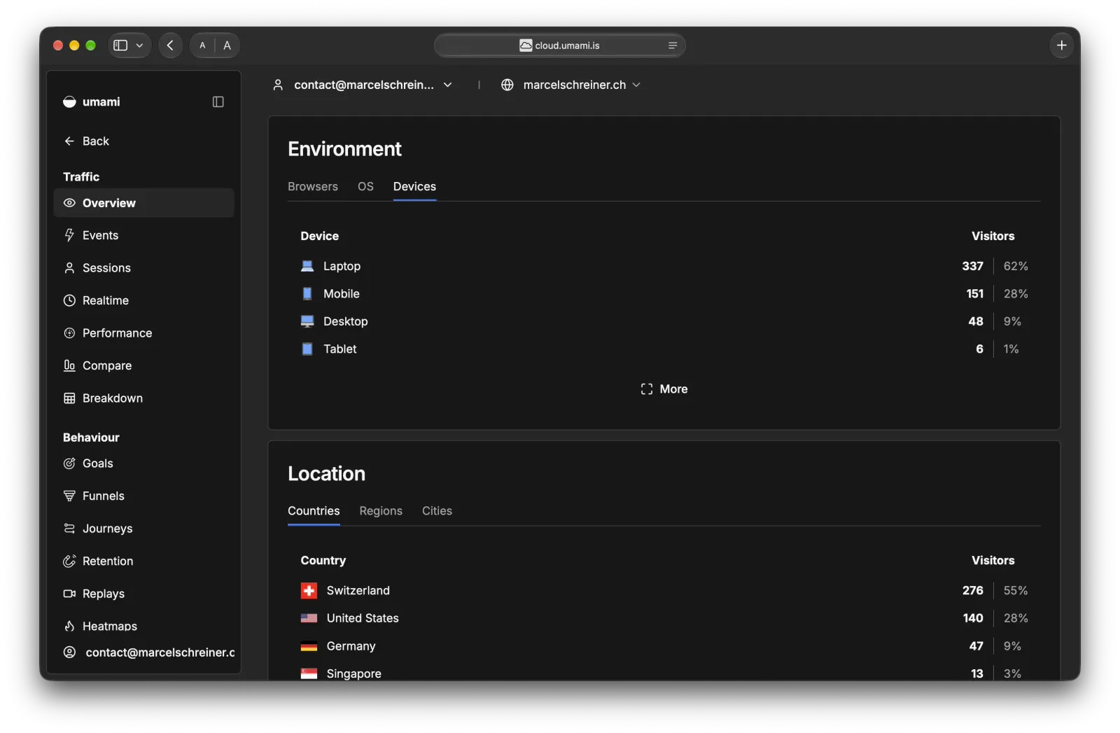
Task: Open Realtime with the clock icon
Action: (143, 300)
